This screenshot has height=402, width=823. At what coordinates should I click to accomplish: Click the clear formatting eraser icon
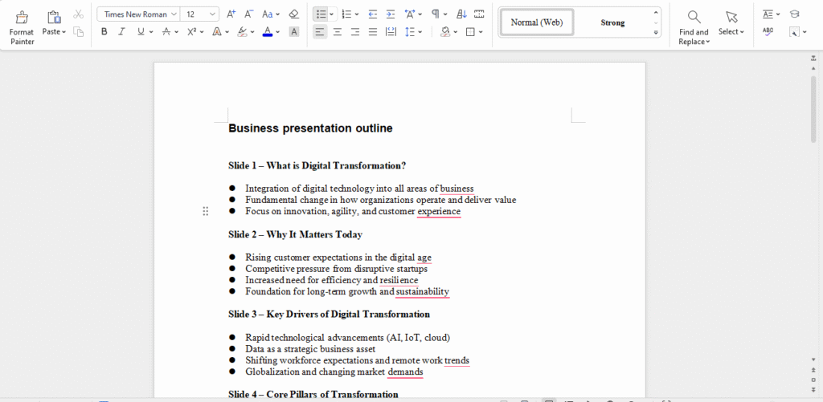(x=293, y=14)
